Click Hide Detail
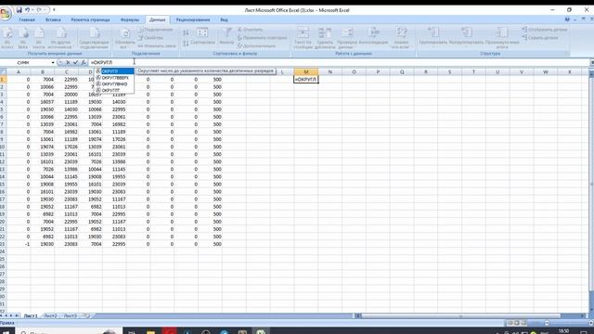The image size is (594, 334). 540,38
